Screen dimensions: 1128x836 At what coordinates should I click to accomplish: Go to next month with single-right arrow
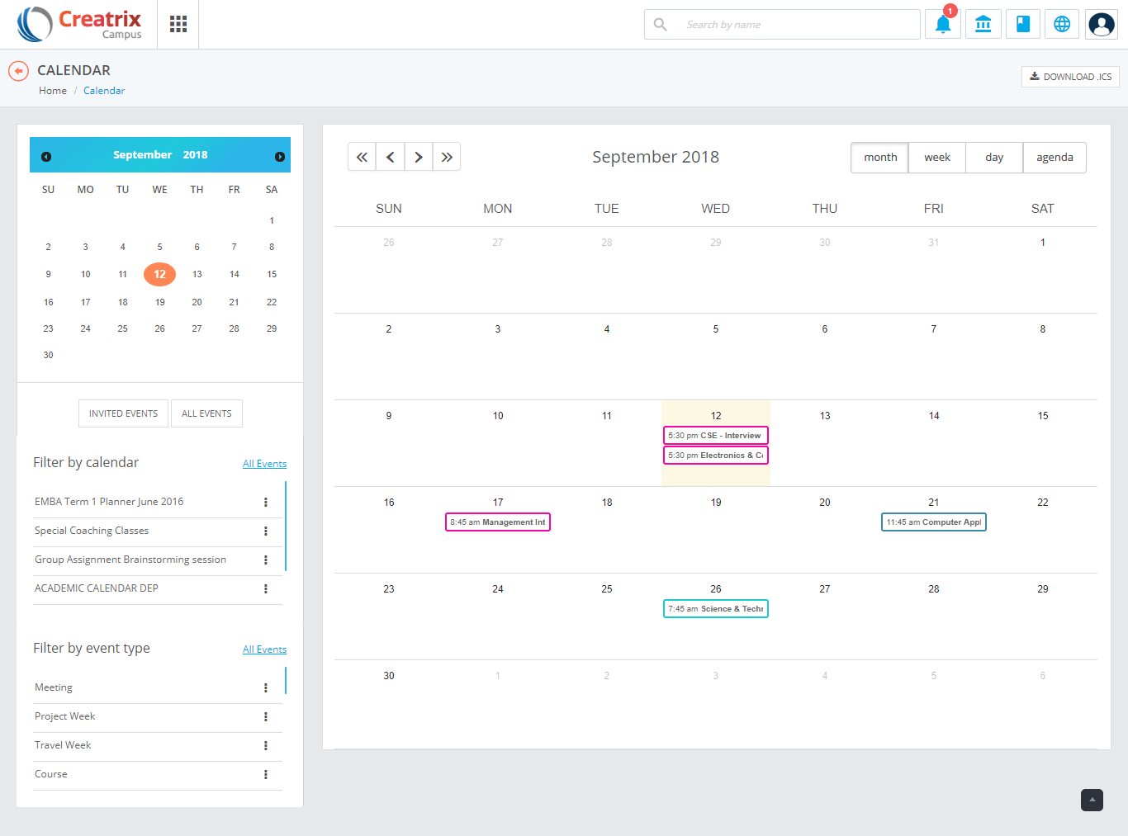click(x=419, y=157)
